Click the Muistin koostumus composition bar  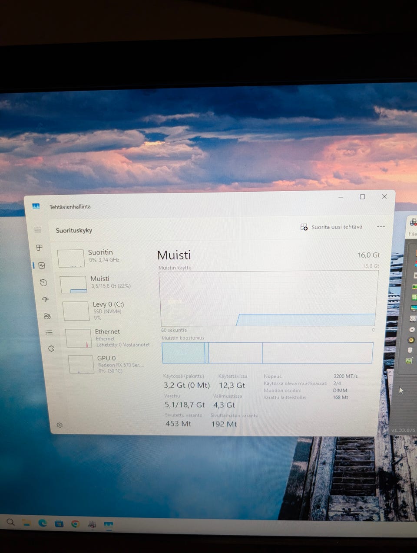[x=268, y=353]
